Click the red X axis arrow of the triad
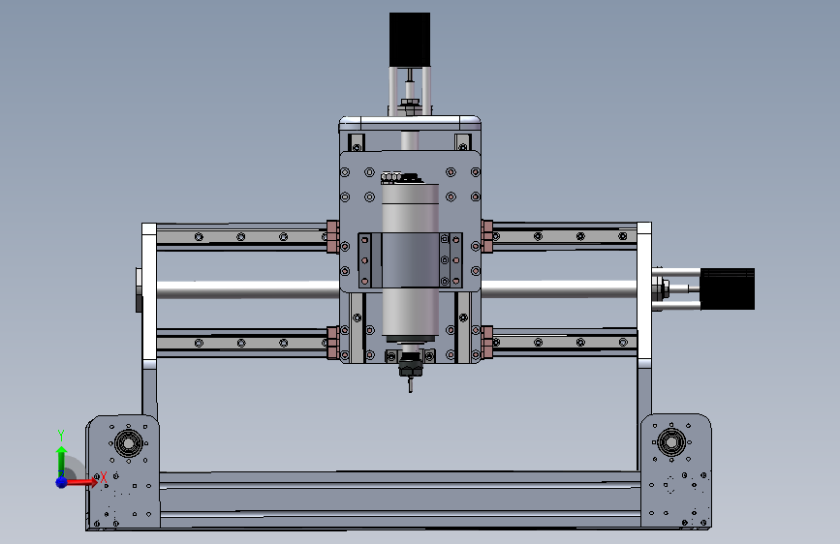840x544 pixels. (81, 482)
